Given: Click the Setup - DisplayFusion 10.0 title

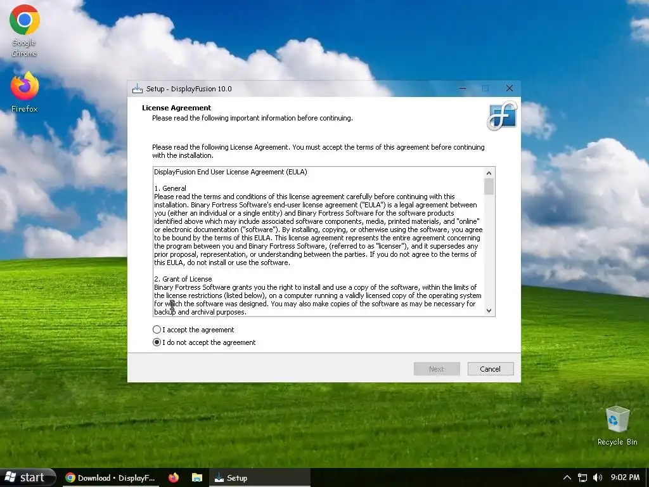Looking at the screenshot, I should 189,89.
